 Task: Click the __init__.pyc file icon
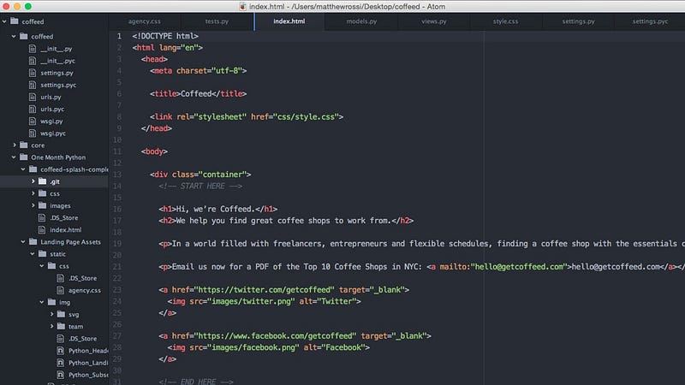33,61
